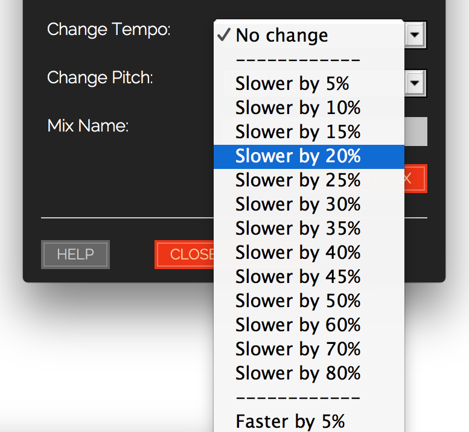Pick "Slower by 80%" tempo option
This screenshot has height=432, width=469.
[x=298, y=373]
